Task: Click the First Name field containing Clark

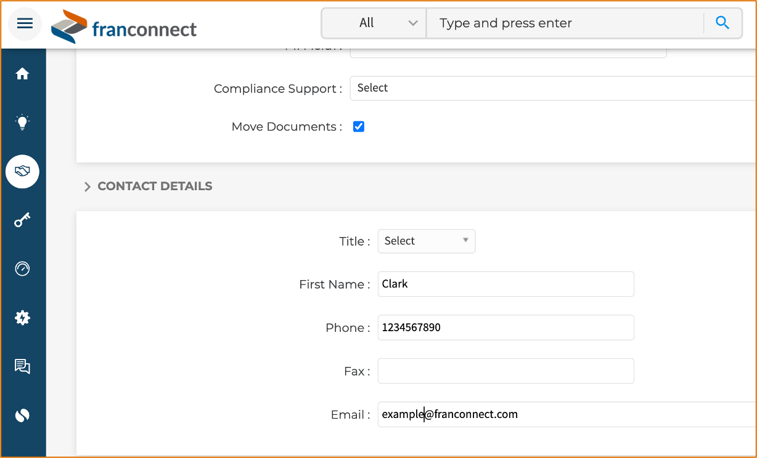Action: pos(506,284)
